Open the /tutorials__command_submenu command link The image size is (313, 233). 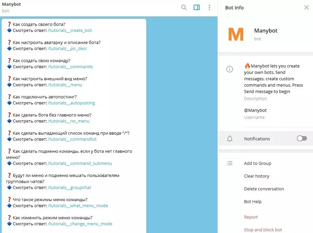click(x=80, y=163)
